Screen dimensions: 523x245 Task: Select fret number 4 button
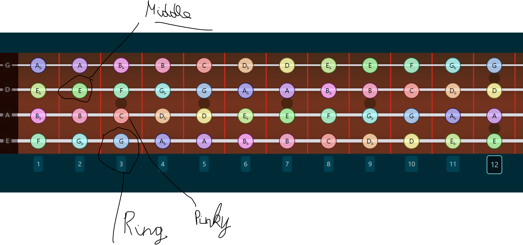pos(163,164)
